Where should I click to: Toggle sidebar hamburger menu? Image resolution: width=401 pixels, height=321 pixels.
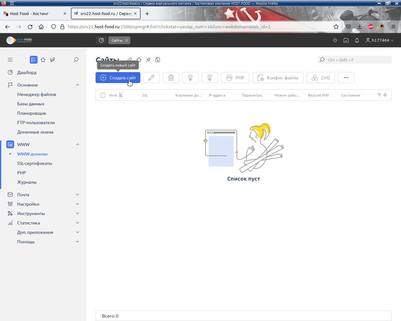click(x=10, y=60)
